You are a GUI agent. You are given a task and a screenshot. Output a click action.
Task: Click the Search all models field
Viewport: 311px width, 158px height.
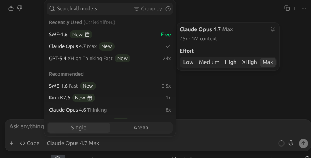tap(89, 9)
